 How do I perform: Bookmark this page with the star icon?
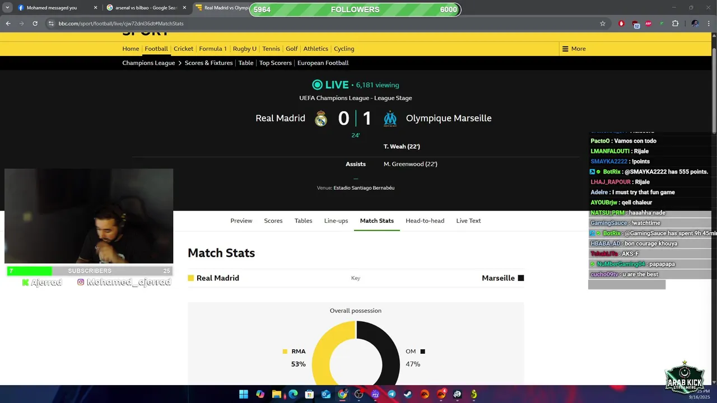coord(603,24)
